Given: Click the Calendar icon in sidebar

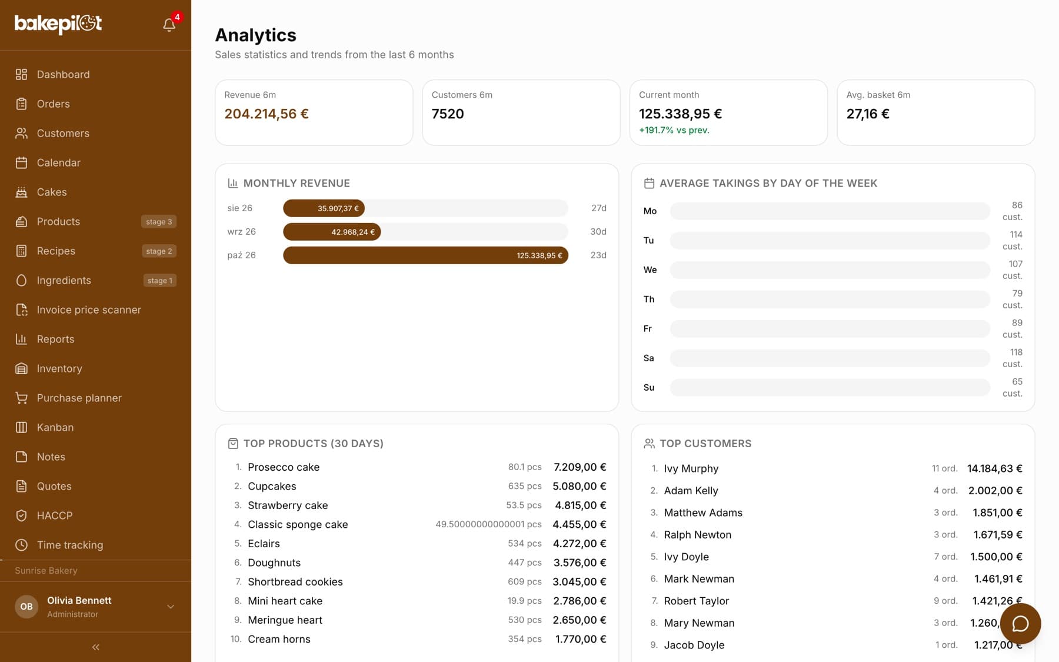Looking at the screenshot, I should (22, 162).
